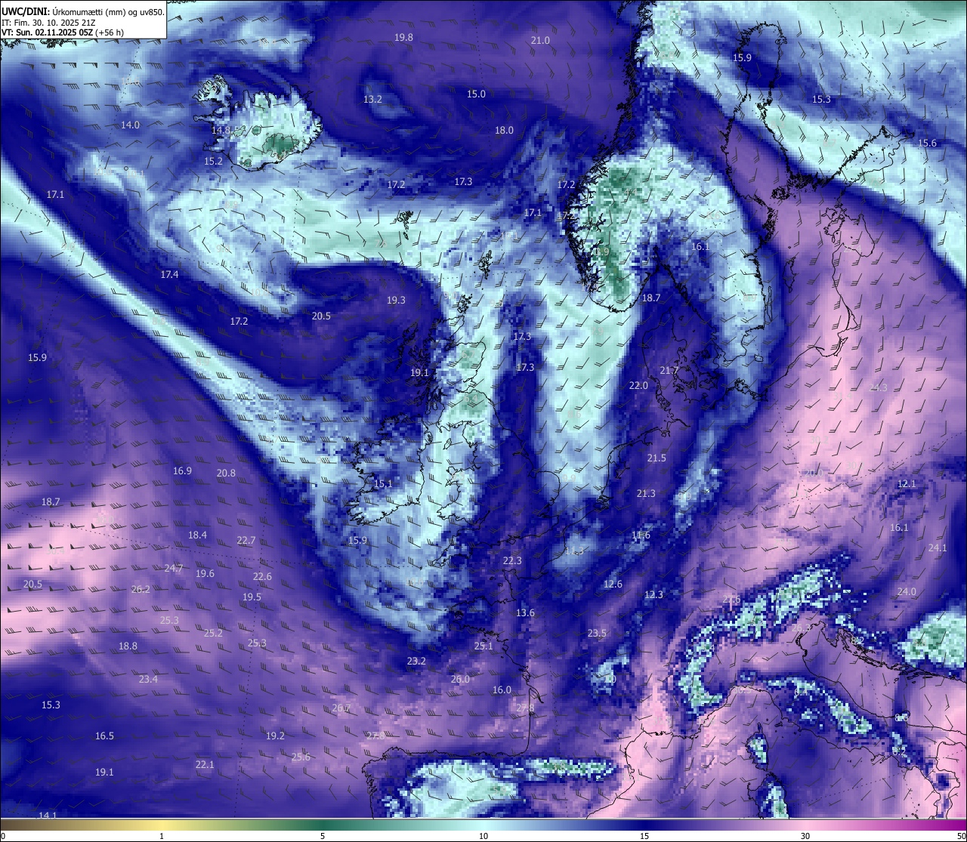The image size is (967, 842).
Task: Click the 21.7 value label
Action: (x=669, y=371)
